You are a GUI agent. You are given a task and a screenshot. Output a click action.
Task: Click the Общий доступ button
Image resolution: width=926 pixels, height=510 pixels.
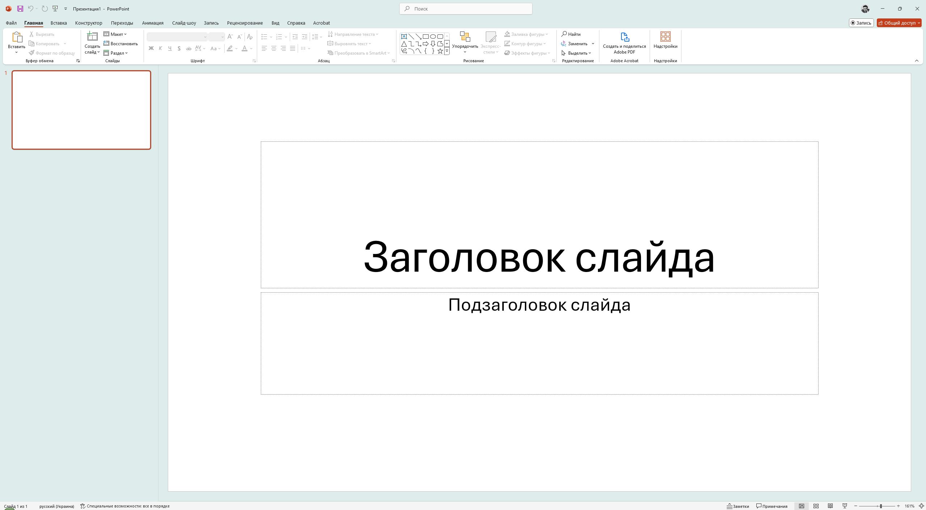click(899, 22)
